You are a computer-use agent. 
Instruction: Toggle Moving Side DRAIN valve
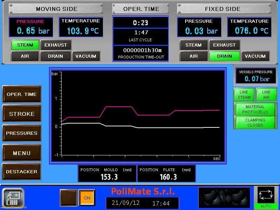coord(55,56)
